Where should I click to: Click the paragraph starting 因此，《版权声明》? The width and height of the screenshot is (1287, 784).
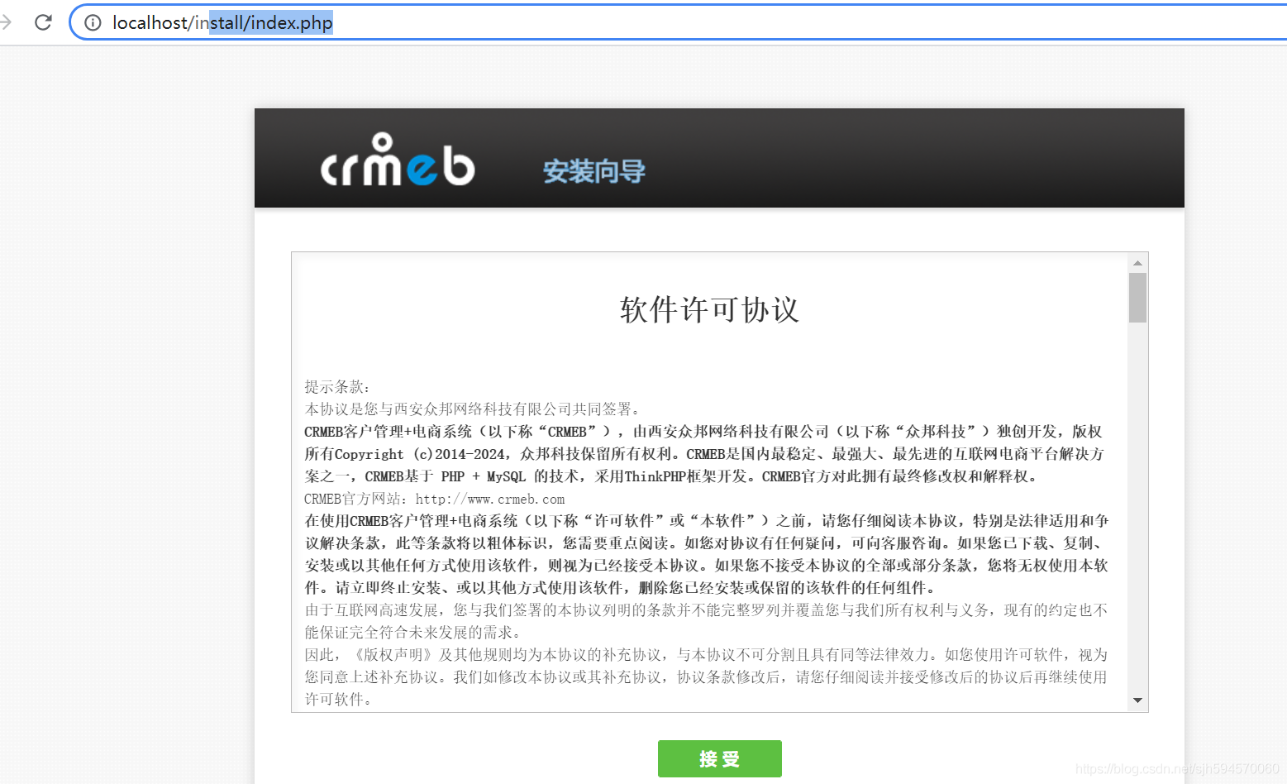(x=707, y=676)
